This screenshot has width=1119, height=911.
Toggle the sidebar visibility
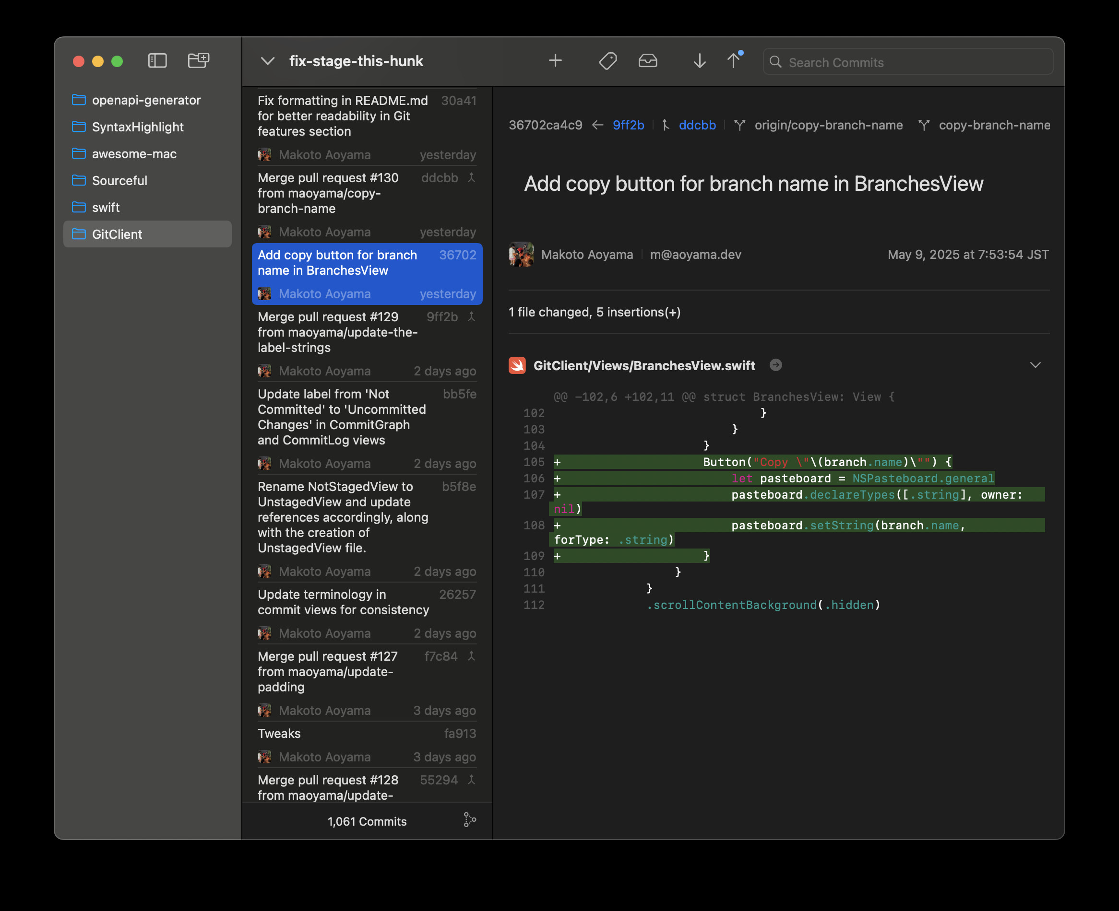(x=157, y=61)
